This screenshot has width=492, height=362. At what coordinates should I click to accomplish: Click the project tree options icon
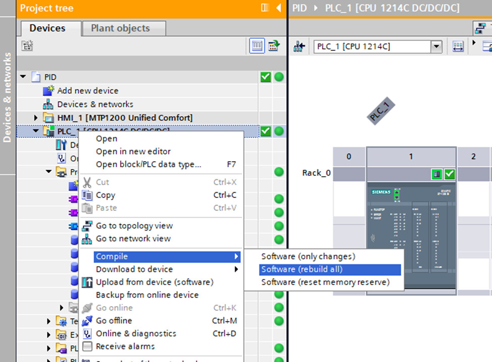(x=27, y=46)
